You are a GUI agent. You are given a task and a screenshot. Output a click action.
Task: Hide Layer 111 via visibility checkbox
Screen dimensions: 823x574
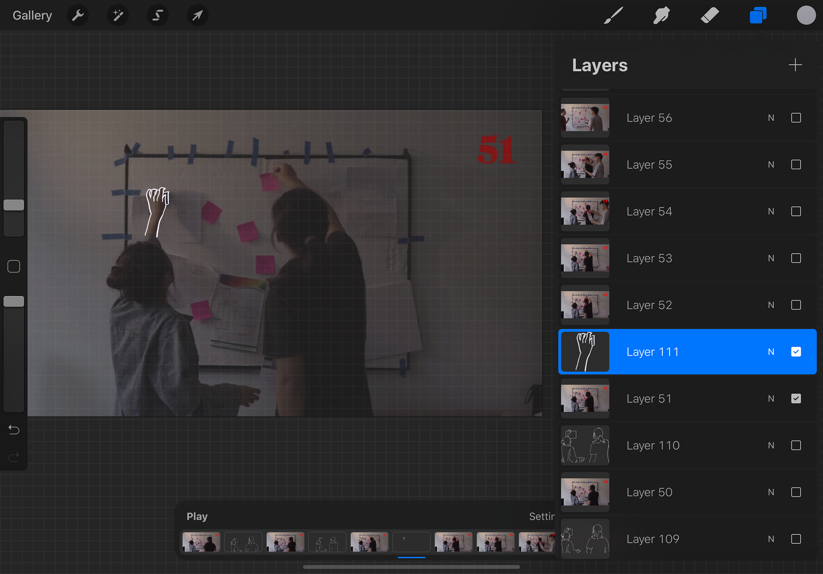point(796,352)
